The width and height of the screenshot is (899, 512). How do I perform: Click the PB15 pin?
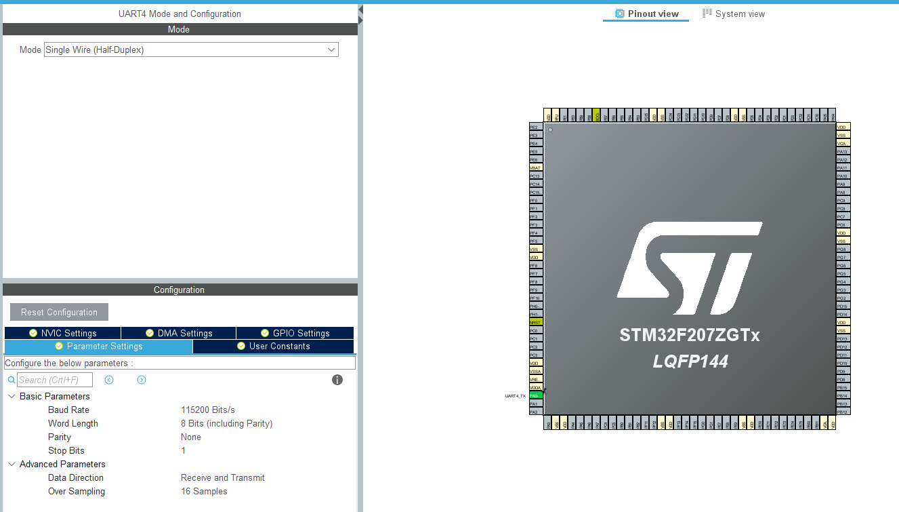pyautogui.click(x=843, y=387)
